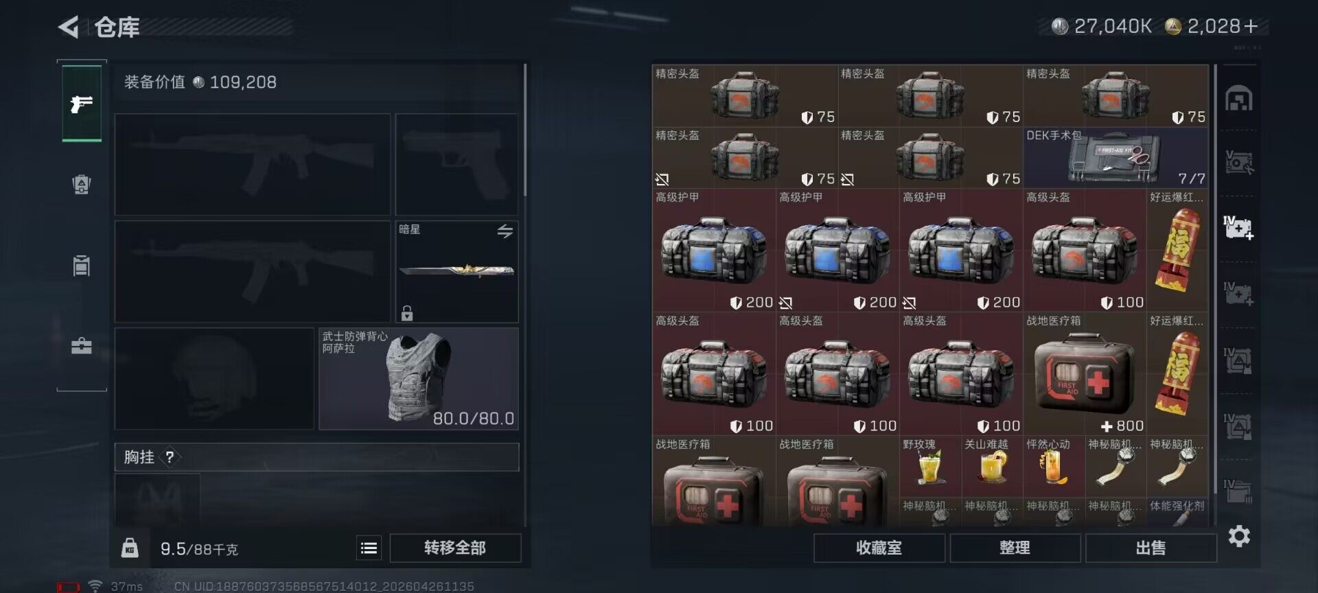This screenshot has height=593, width=1318.
Task: Select the 武士防弹背心 armor vest slot
Action: pos(419,378)
